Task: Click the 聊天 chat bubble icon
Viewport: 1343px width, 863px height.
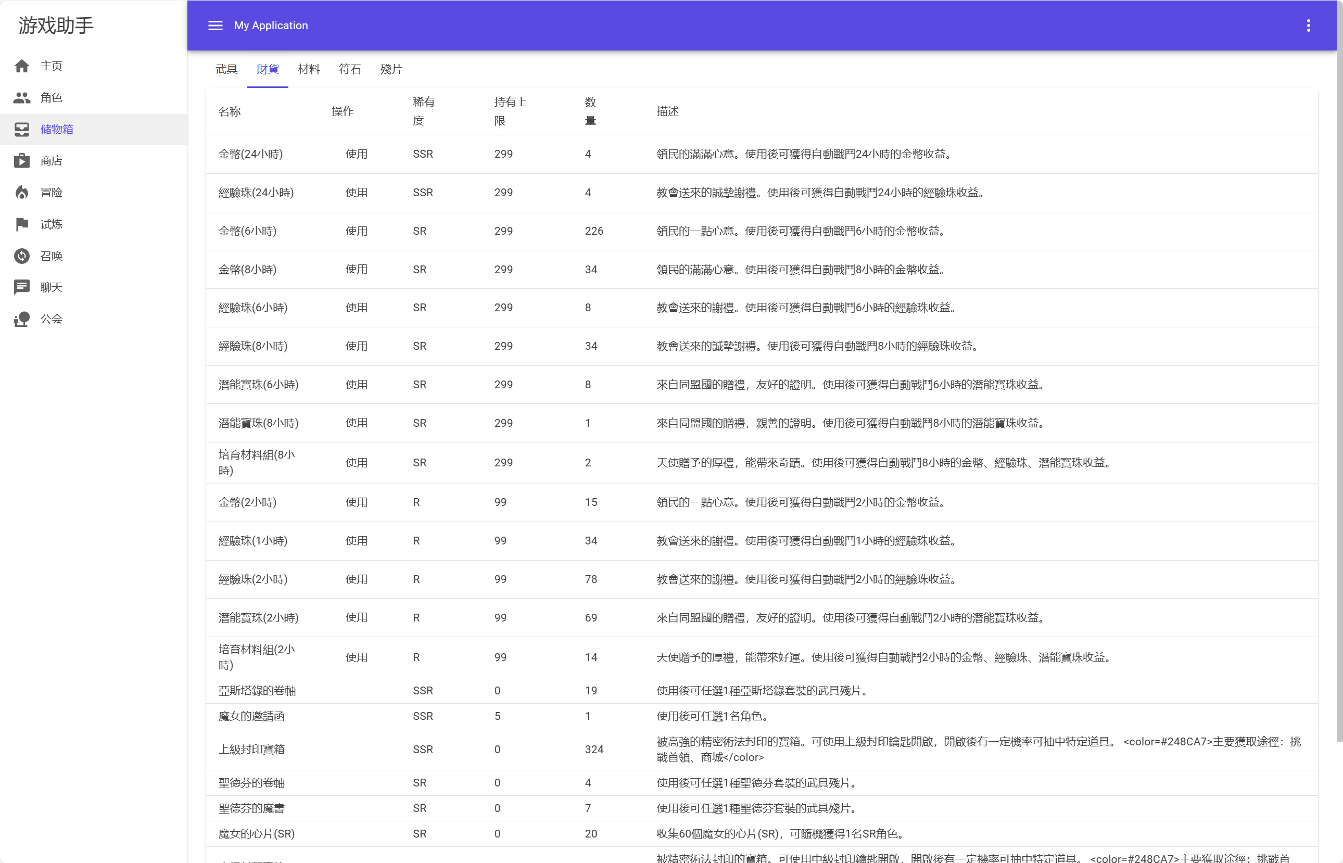Action: click(x=22, y=287)
